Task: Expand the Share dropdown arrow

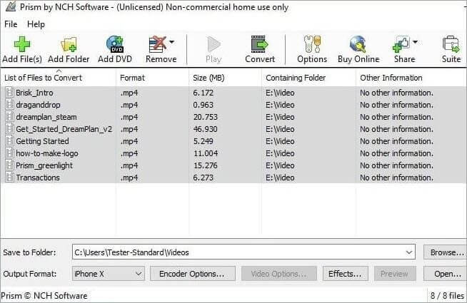Action: (416, 42)
